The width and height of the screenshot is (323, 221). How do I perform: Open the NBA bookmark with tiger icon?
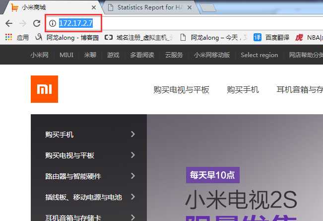(309, 38)
